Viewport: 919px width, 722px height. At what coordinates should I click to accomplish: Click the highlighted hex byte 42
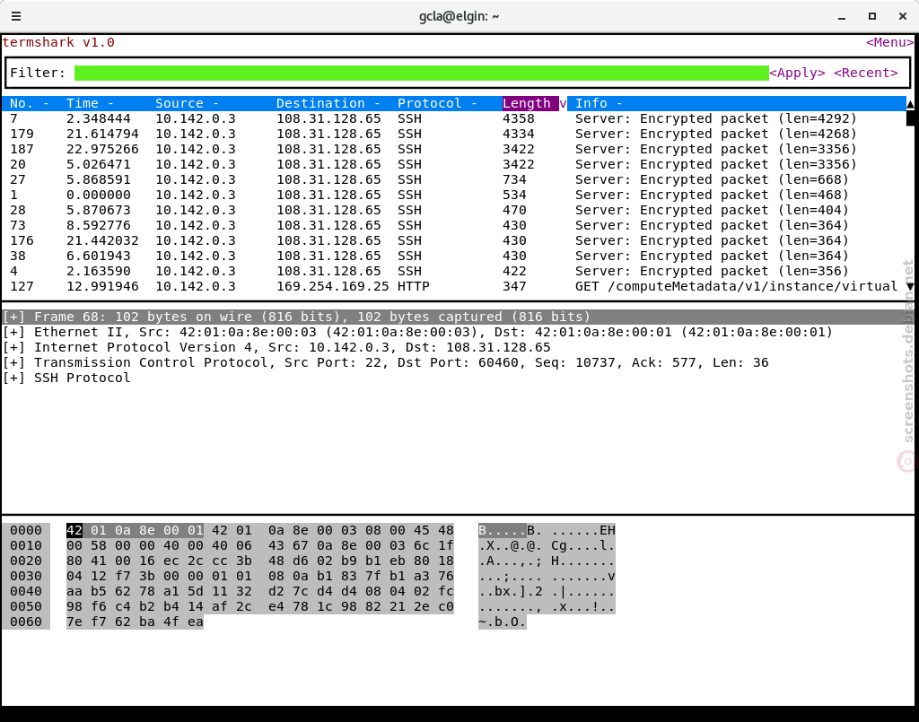74,531
